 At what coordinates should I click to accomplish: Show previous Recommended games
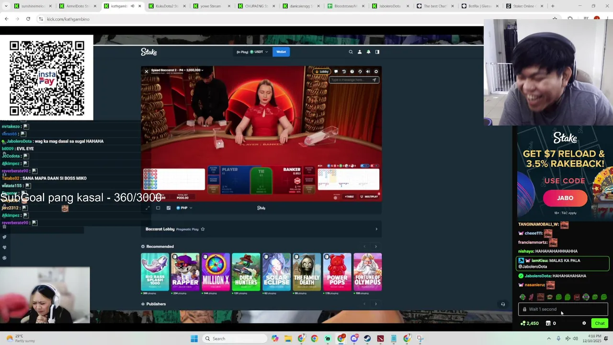364,246
